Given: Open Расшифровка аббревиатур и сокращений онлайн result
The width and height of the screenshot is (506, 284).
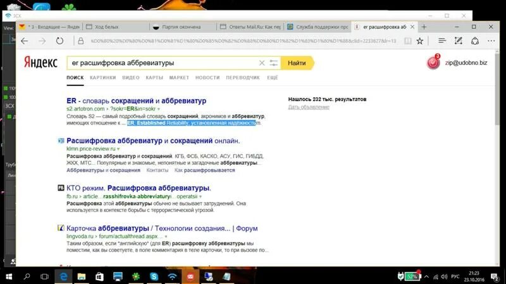Looking at the screenshot, I should [x=153, y=141].
